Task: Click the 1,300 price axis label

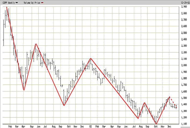Action: [x=184, y=111]
